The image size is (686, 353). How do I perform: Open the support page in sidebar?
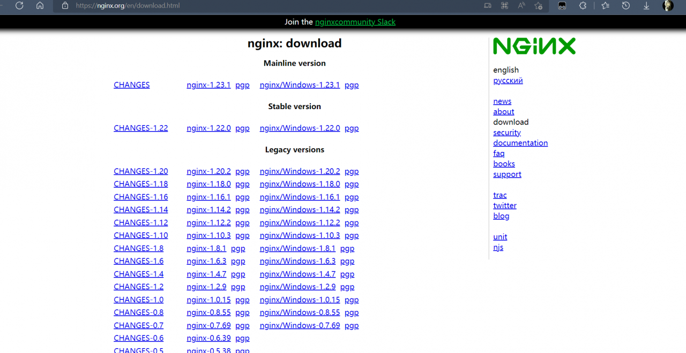(507, 174)
